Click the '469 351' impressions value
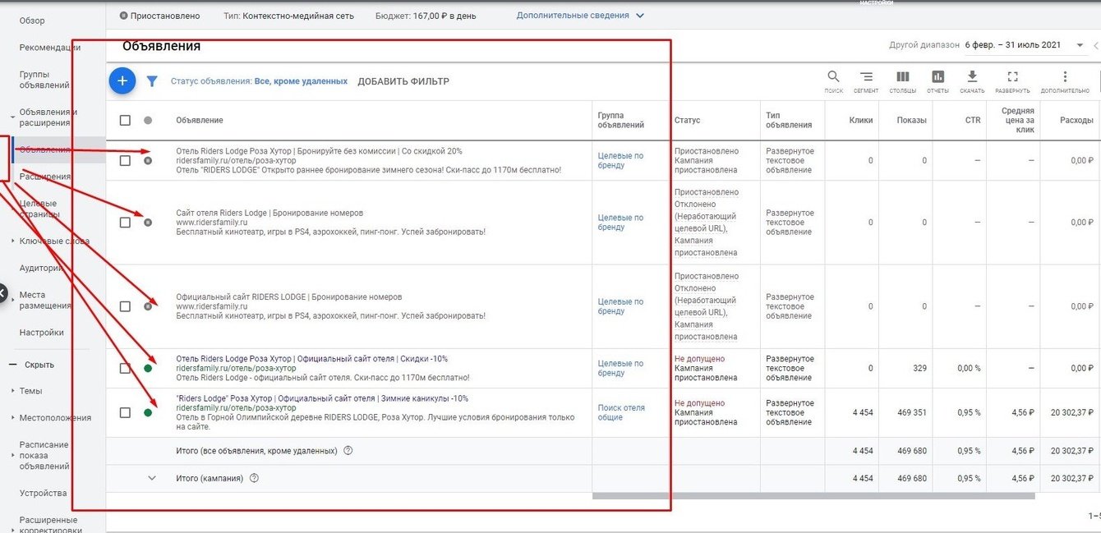This screenshot has width=1101, height=533. [x=911, y=412]
